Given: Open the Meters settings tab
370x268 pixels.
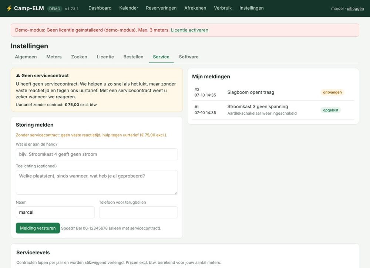Looking at the screenshot, I should pyautogui.click(x=54, y=57).
